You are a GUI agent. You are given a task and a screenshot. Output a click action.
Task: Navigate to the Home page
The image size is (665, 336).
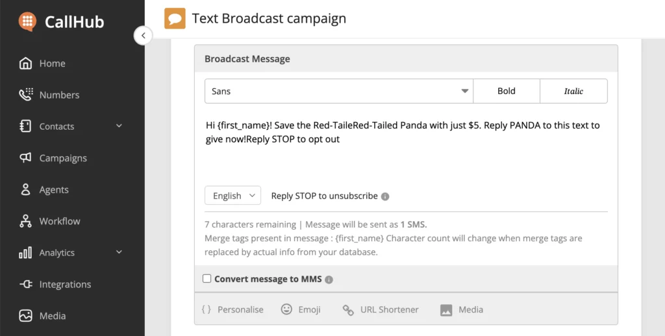(52, 64)
